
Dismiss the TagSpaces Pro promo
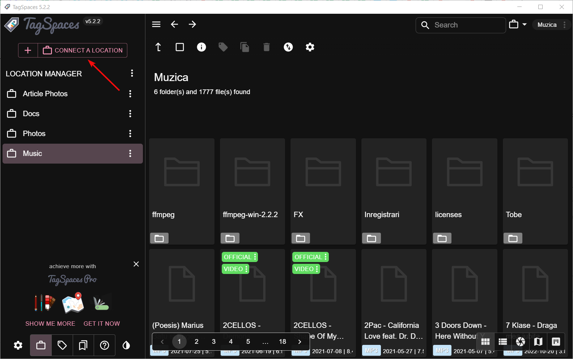(136, 264)
